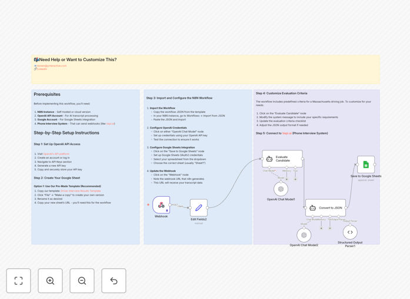Click the 'OpenAI Chat Model1' node label
The image size is (410, 299).
tap(281, 199)
